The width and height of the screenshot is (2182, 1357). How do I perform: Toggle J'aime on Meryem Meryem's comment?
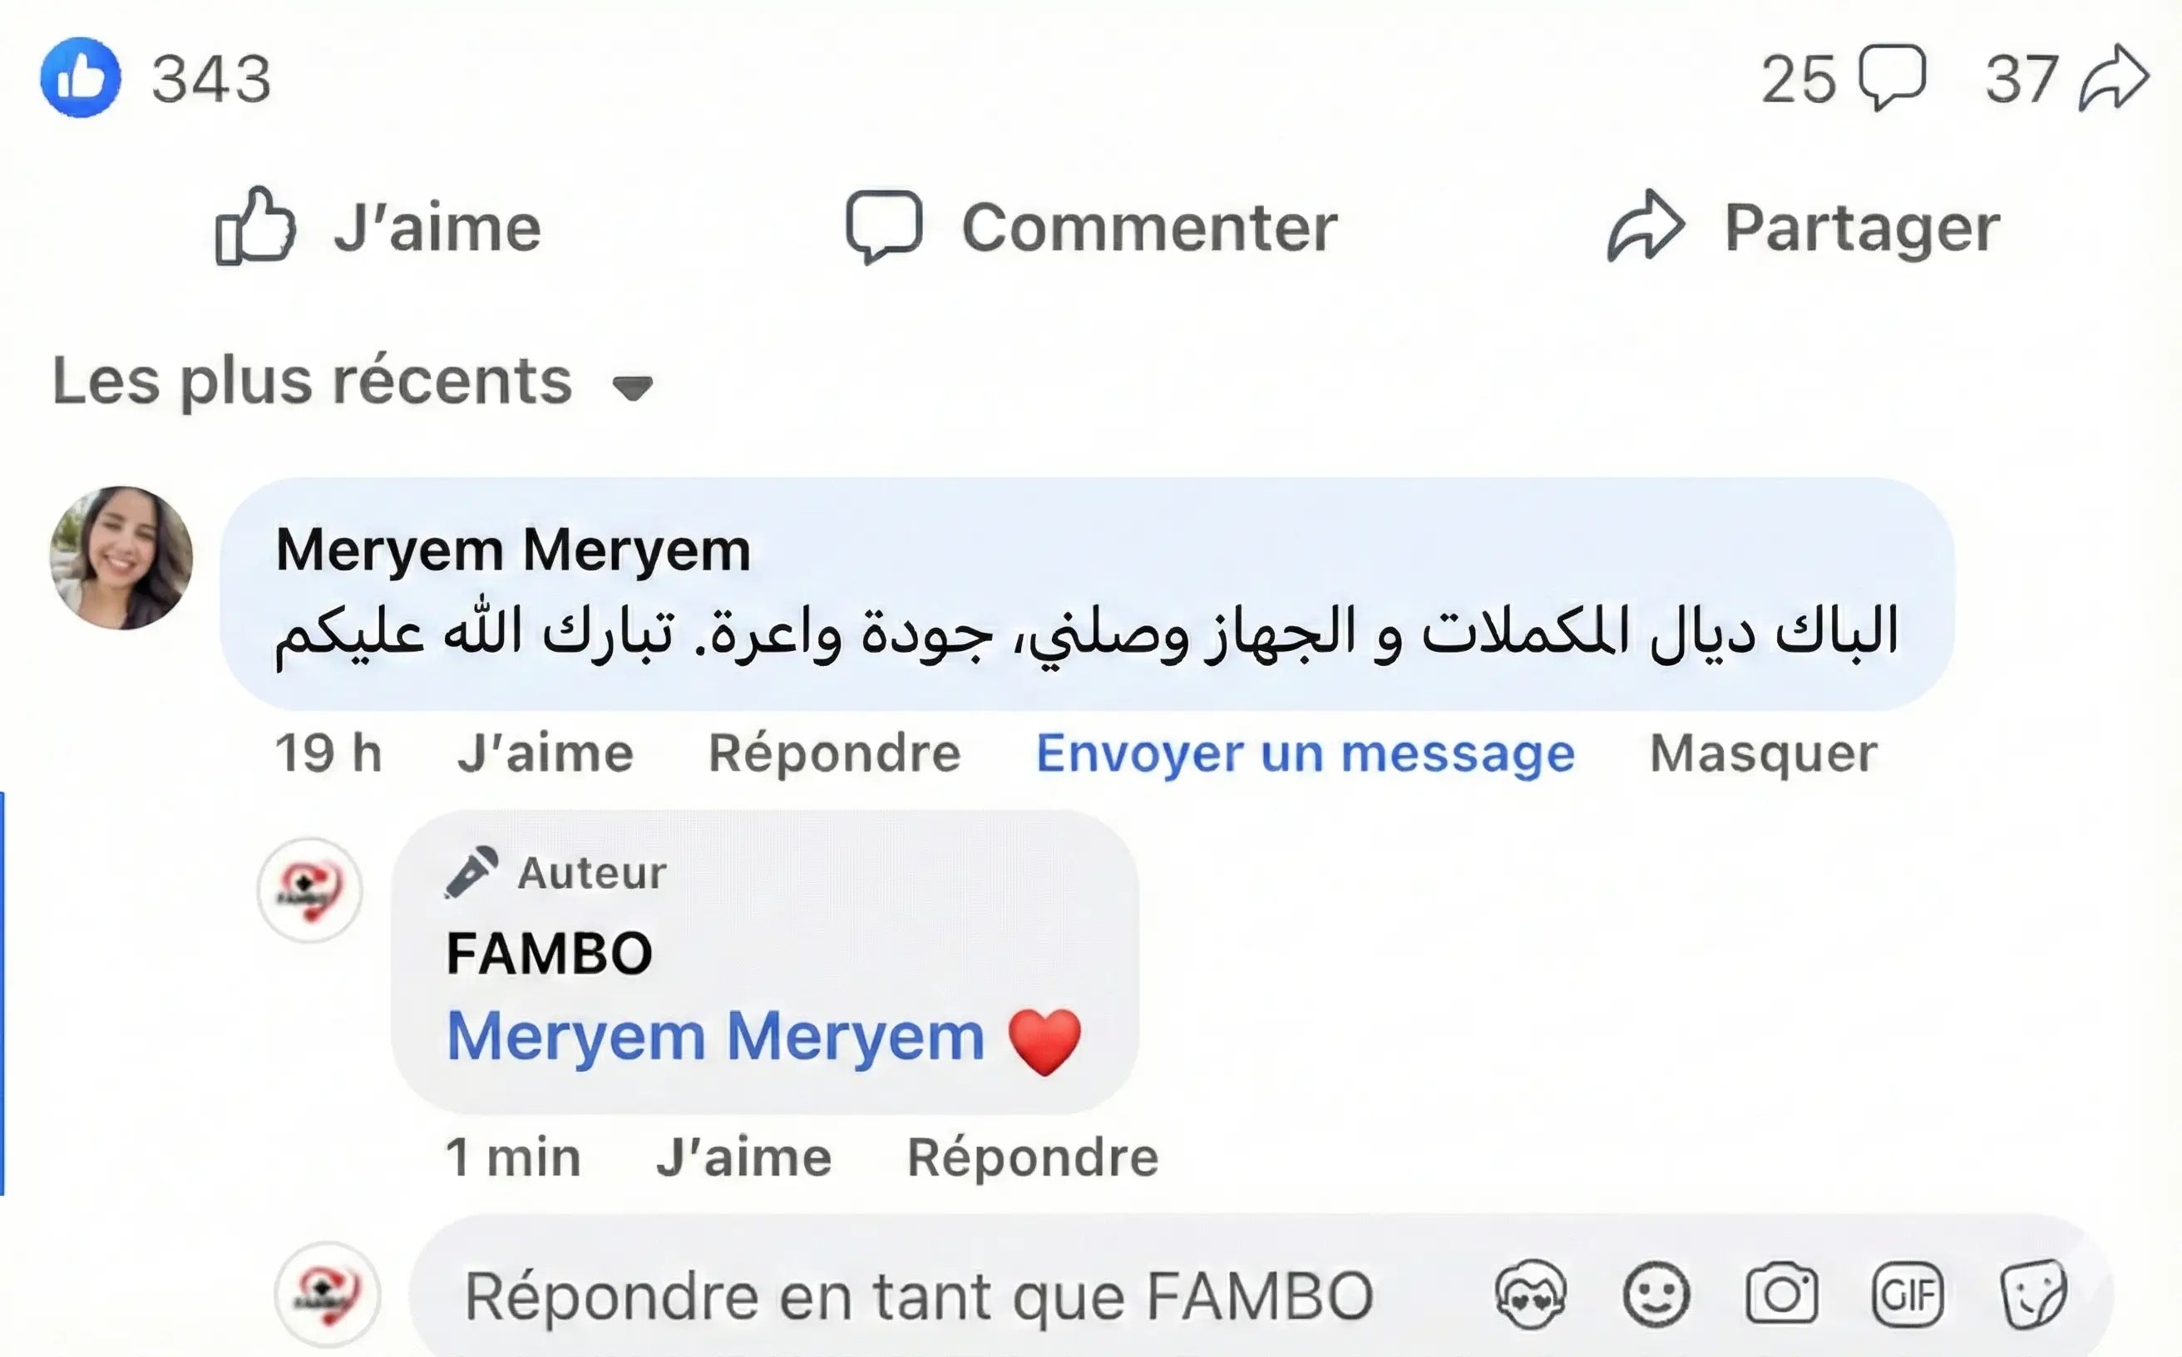(x=545, y=753)
